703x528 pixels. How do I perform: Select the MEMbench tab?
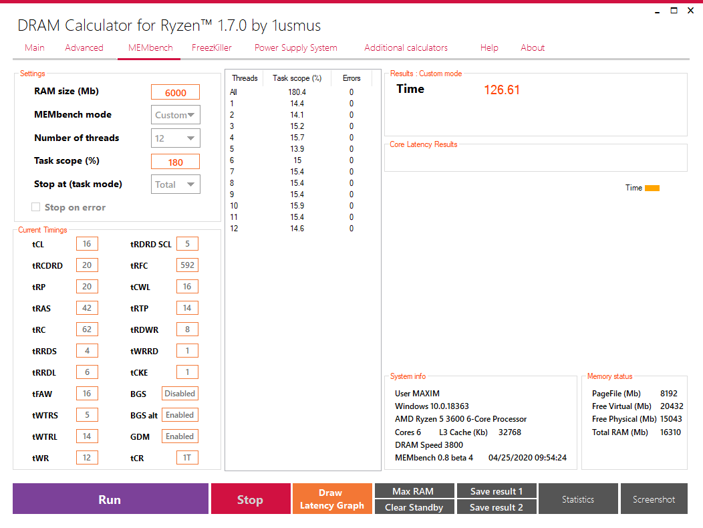coord(150,47)
